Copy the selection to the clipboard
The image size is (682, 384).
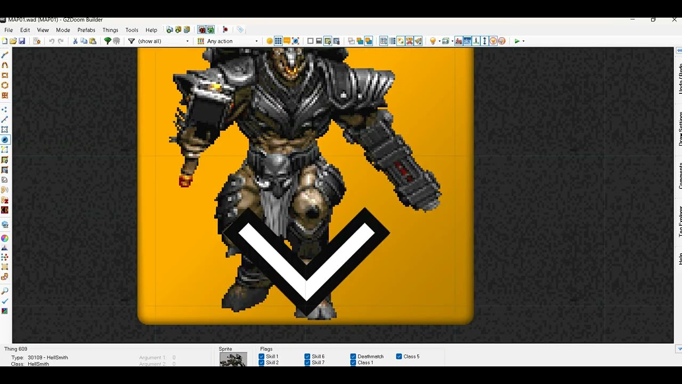[84, 41]
